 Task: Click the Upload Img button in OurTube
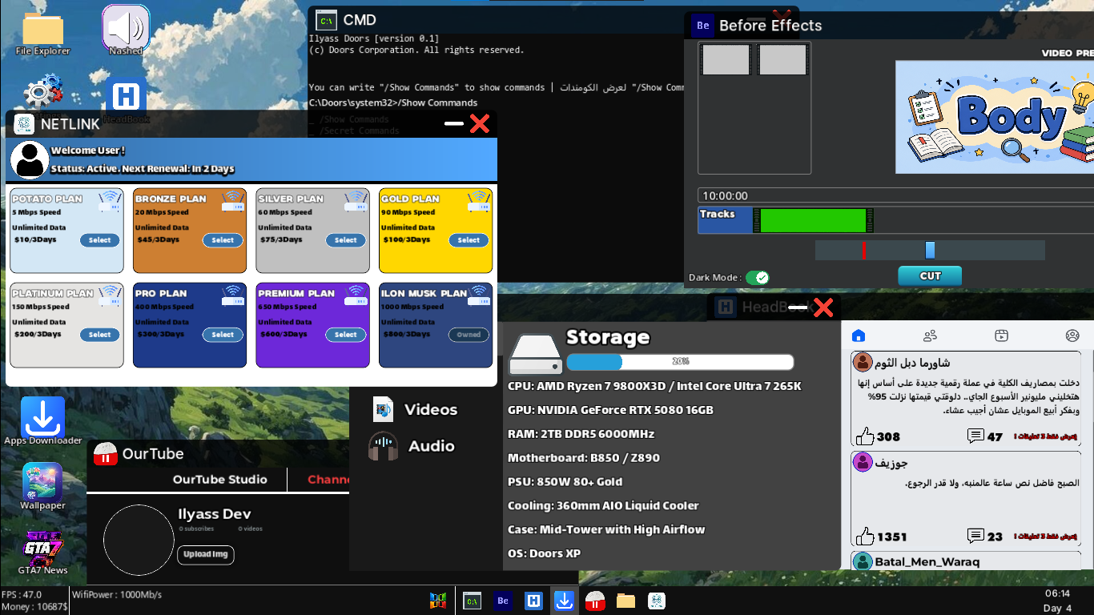click(206, 554)
